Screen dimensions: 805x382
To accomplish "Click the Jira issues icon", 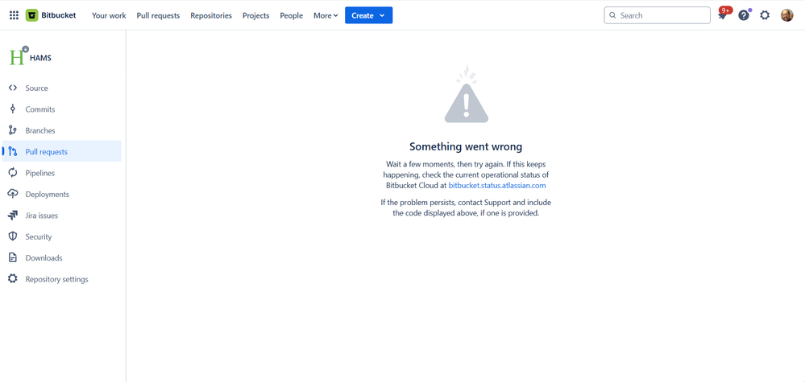I will (x=13, y=216).
